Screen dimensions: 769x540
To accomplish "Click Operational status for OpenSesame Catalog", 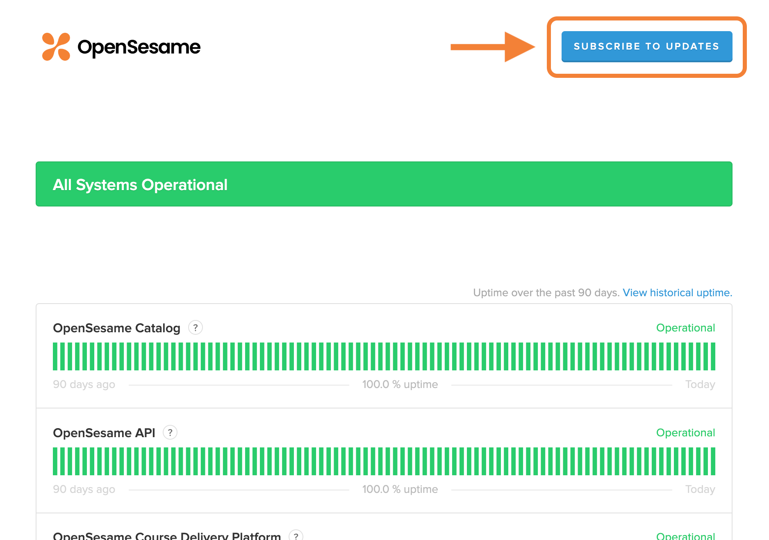I will [x=685, y=328].
